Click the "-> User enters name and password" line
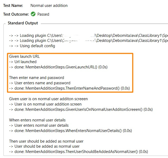 click(40, 83)
